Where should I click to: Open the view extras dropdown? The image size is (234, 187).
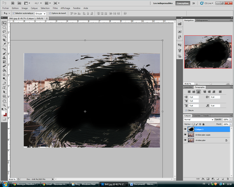27,3
